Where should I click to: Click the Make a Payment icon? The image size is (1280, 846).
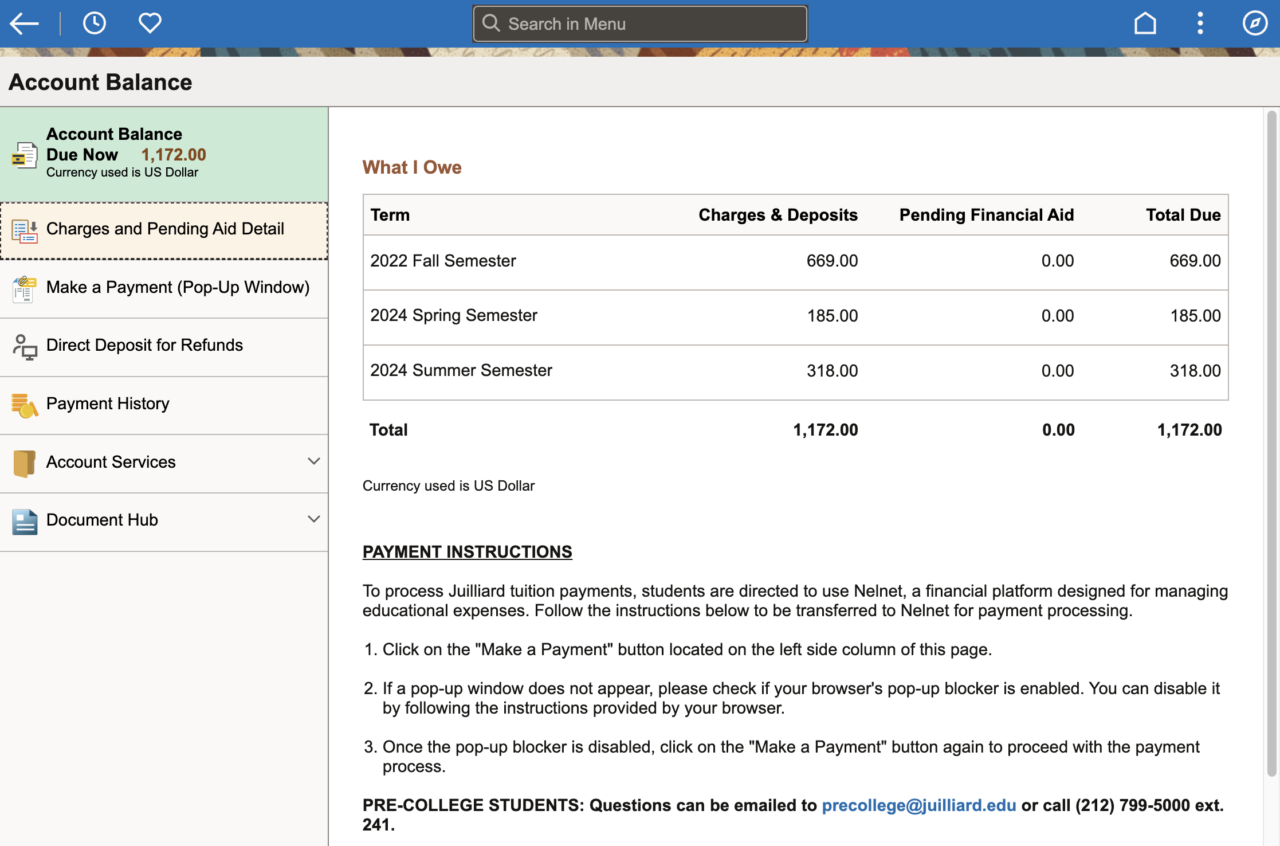point(25,289)
